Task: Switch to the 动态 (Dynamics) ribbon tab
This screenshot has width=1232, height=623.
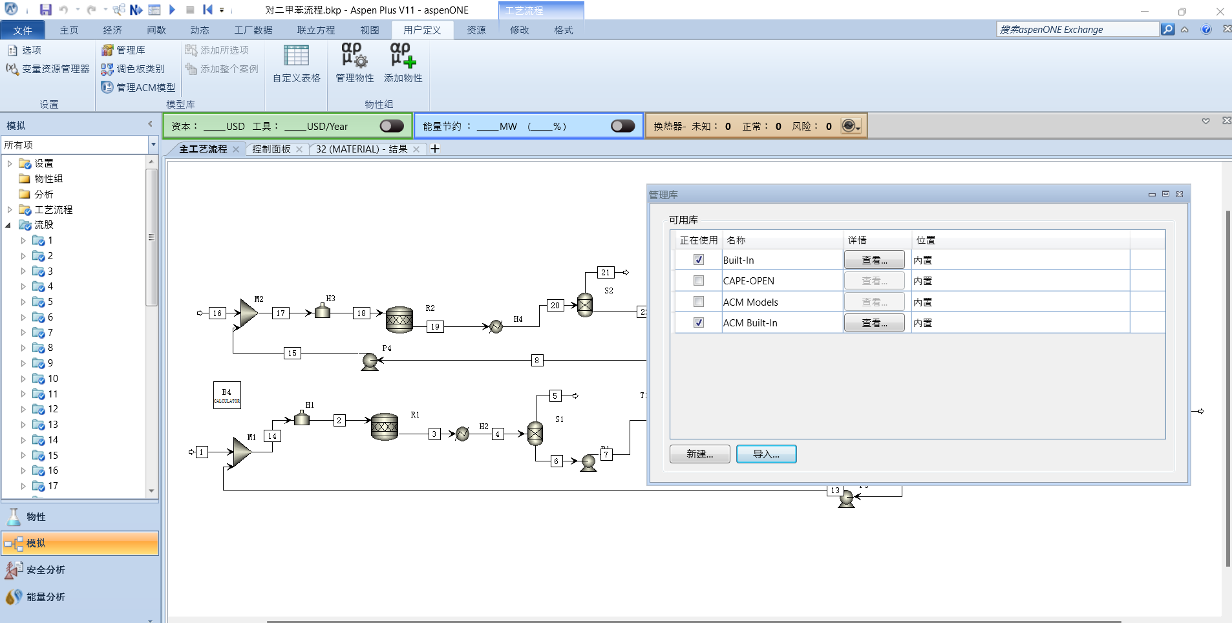Action: click(x=200, y=30)
